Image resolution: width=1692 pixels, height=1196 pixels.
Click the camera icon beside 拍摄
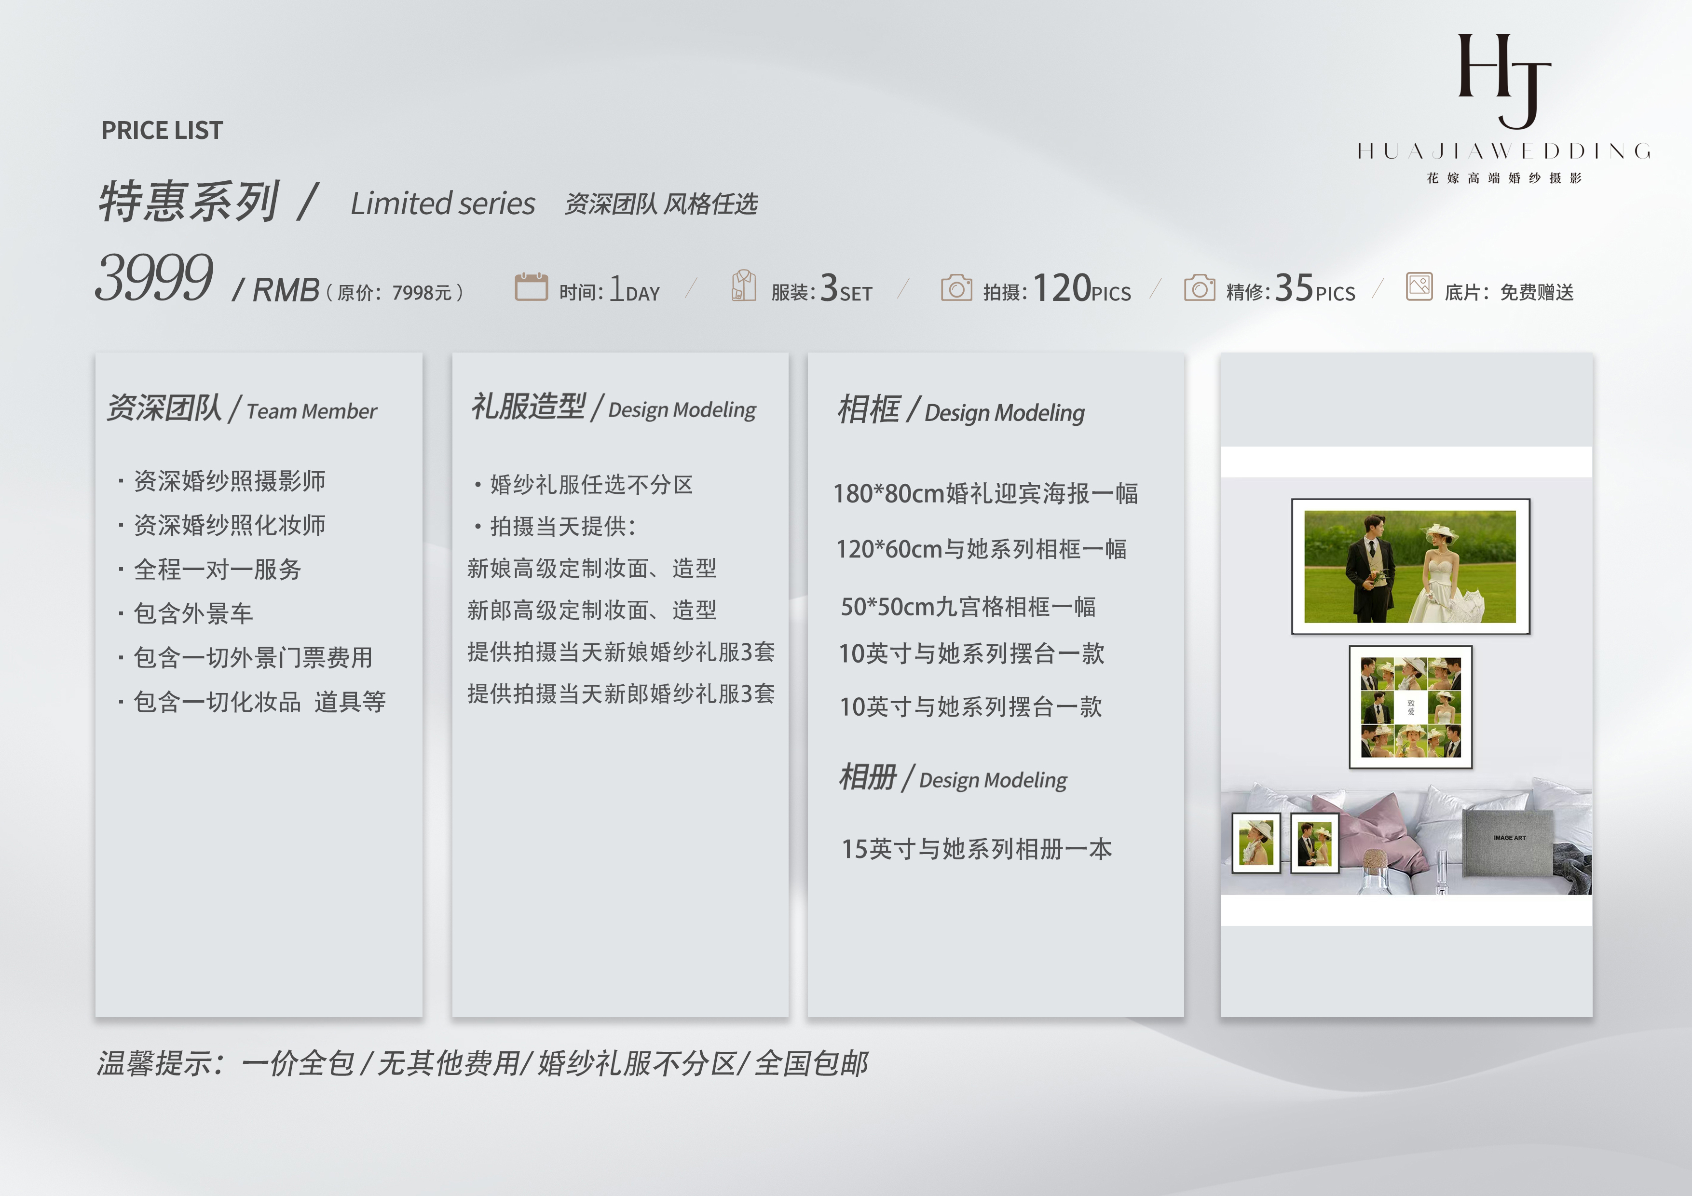tap(956, 287)
